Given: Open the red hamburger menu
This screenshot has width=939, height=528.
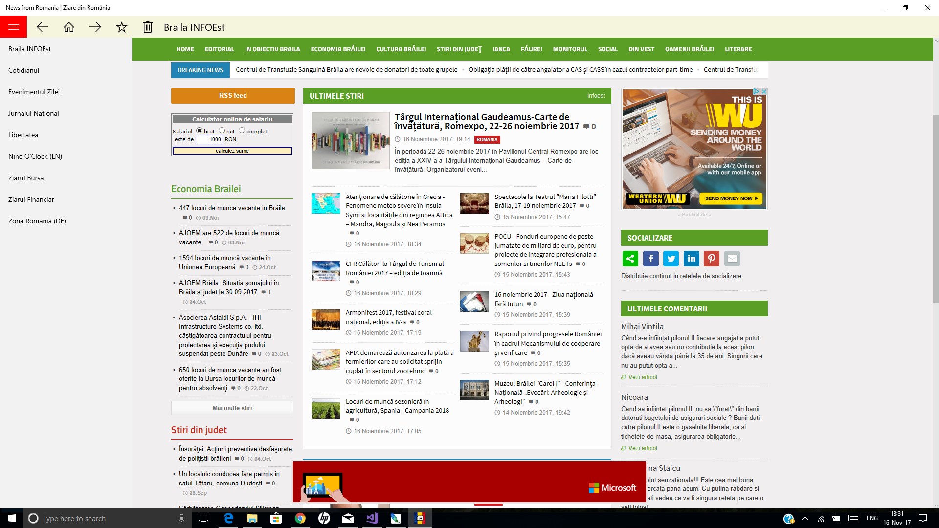Looking at the screenshot, I should (13, 26).
